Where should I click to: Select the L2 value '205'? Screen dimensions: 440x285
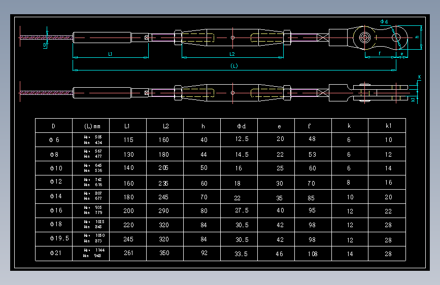(163, 168)
